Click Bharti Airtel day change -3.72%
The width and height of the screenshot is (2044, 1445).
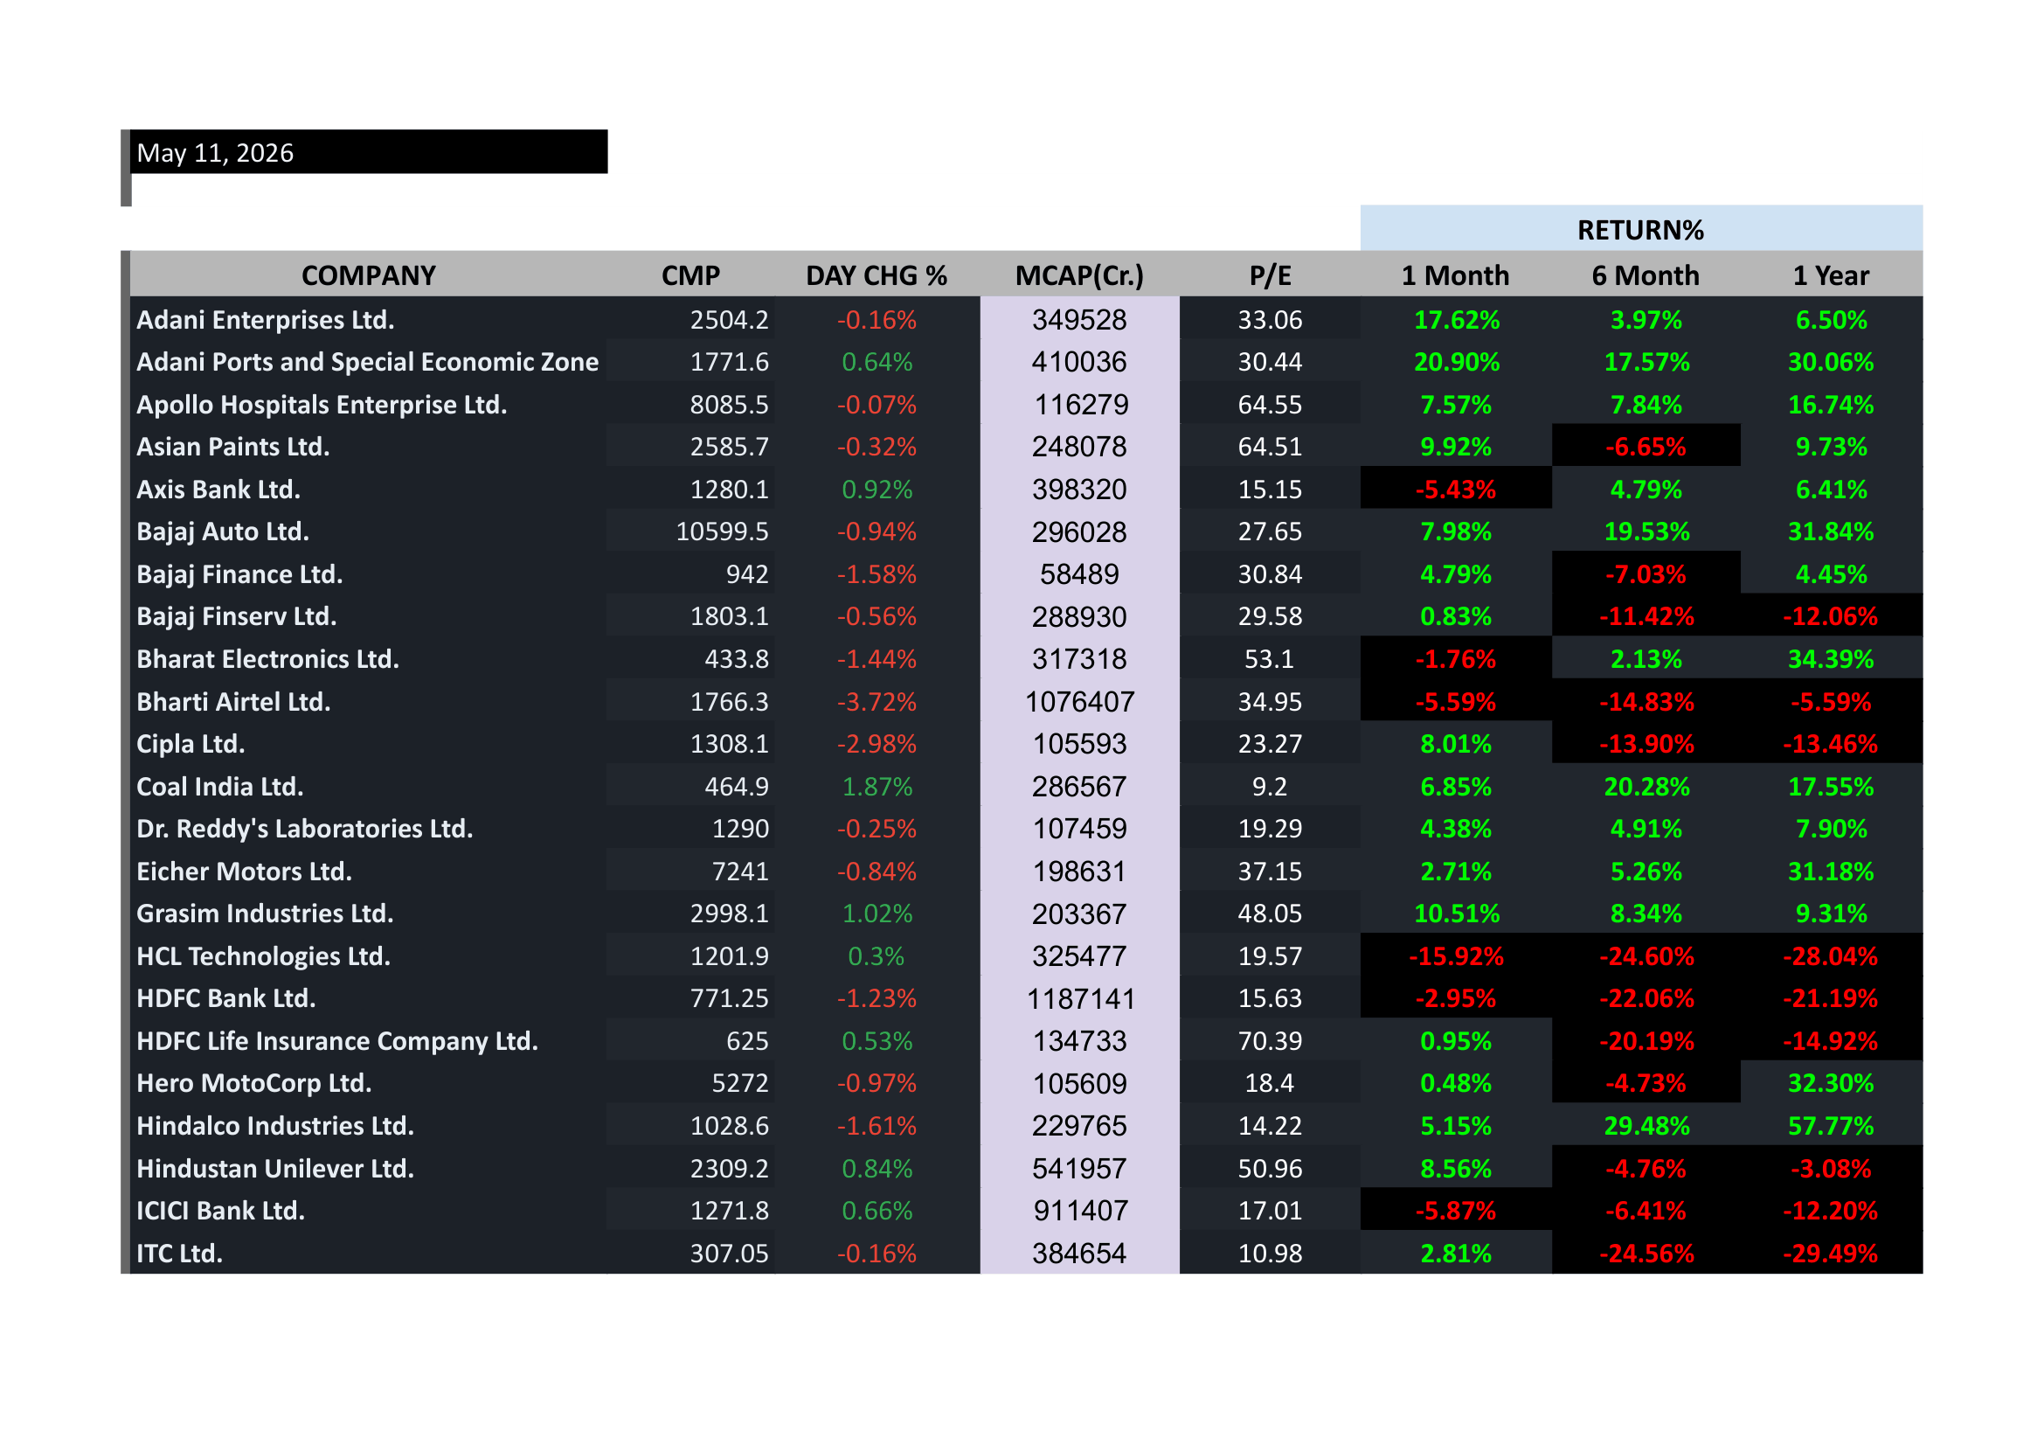tap(876, 702)
